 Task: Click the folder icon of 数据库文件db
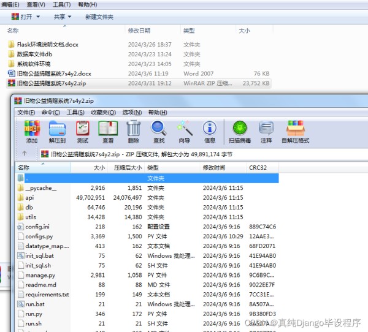tap(11, 54)
